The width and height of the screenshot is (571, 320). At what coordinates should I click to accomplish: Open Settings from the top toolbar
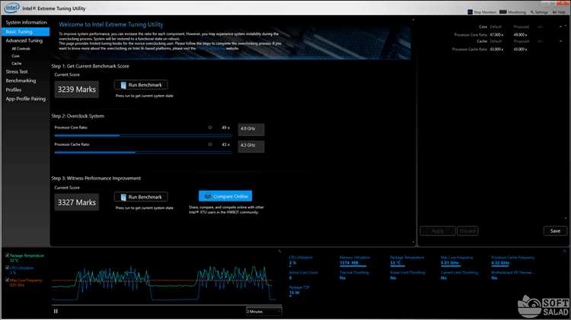click(x=539, y=12)
